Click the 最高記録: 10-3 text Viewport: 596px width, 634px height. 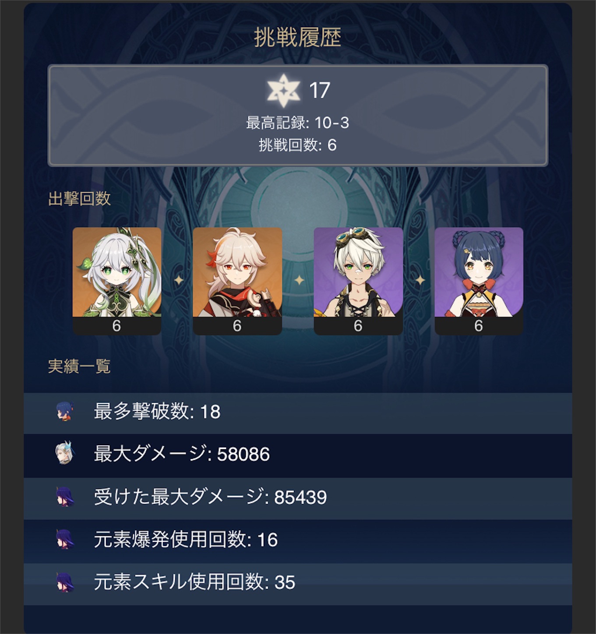pos(298,123)
